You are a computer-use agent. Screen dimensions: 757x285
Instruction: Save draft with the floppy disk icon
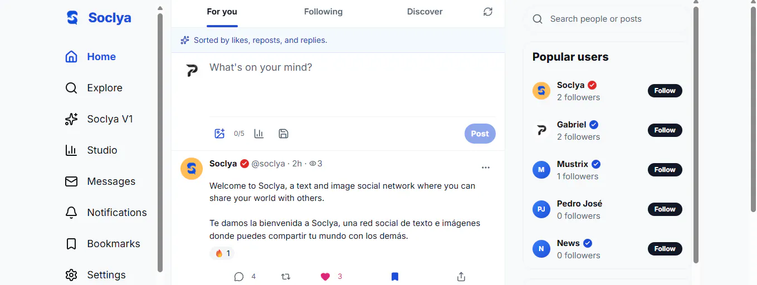coord(284,134)
